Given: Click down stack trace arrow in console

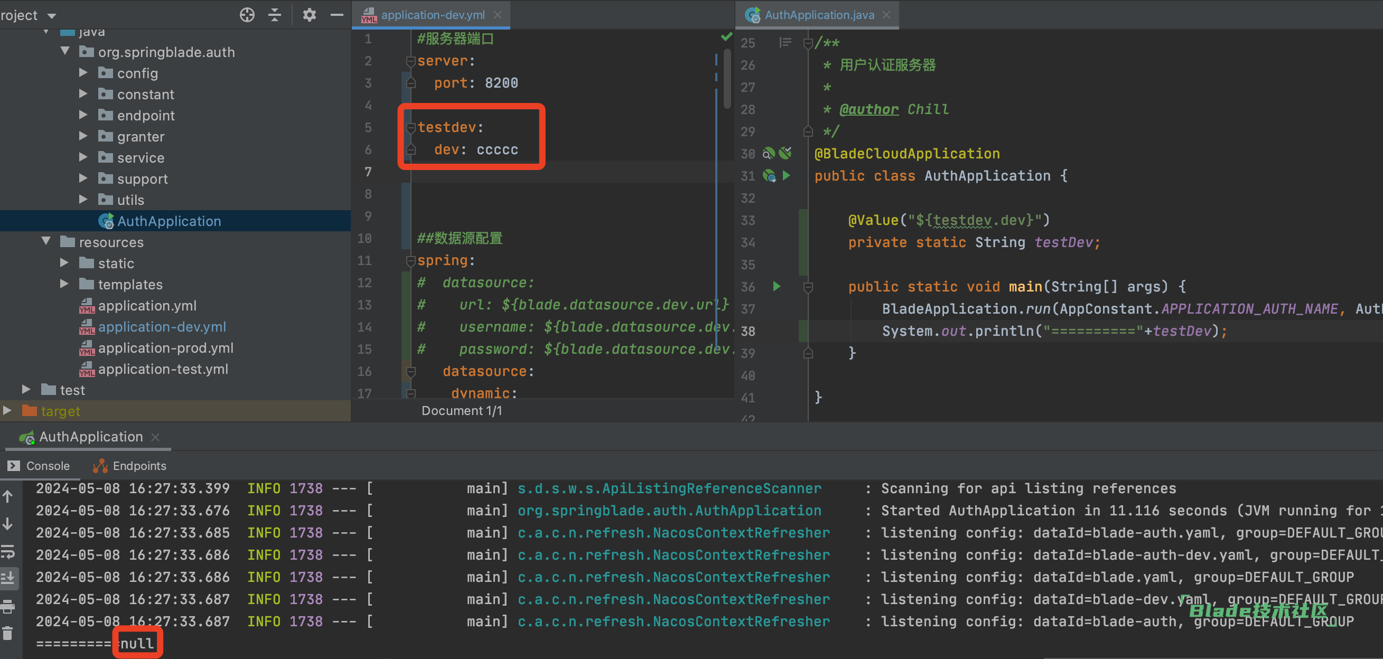Looking at the screenshot, I should point(8,523).
